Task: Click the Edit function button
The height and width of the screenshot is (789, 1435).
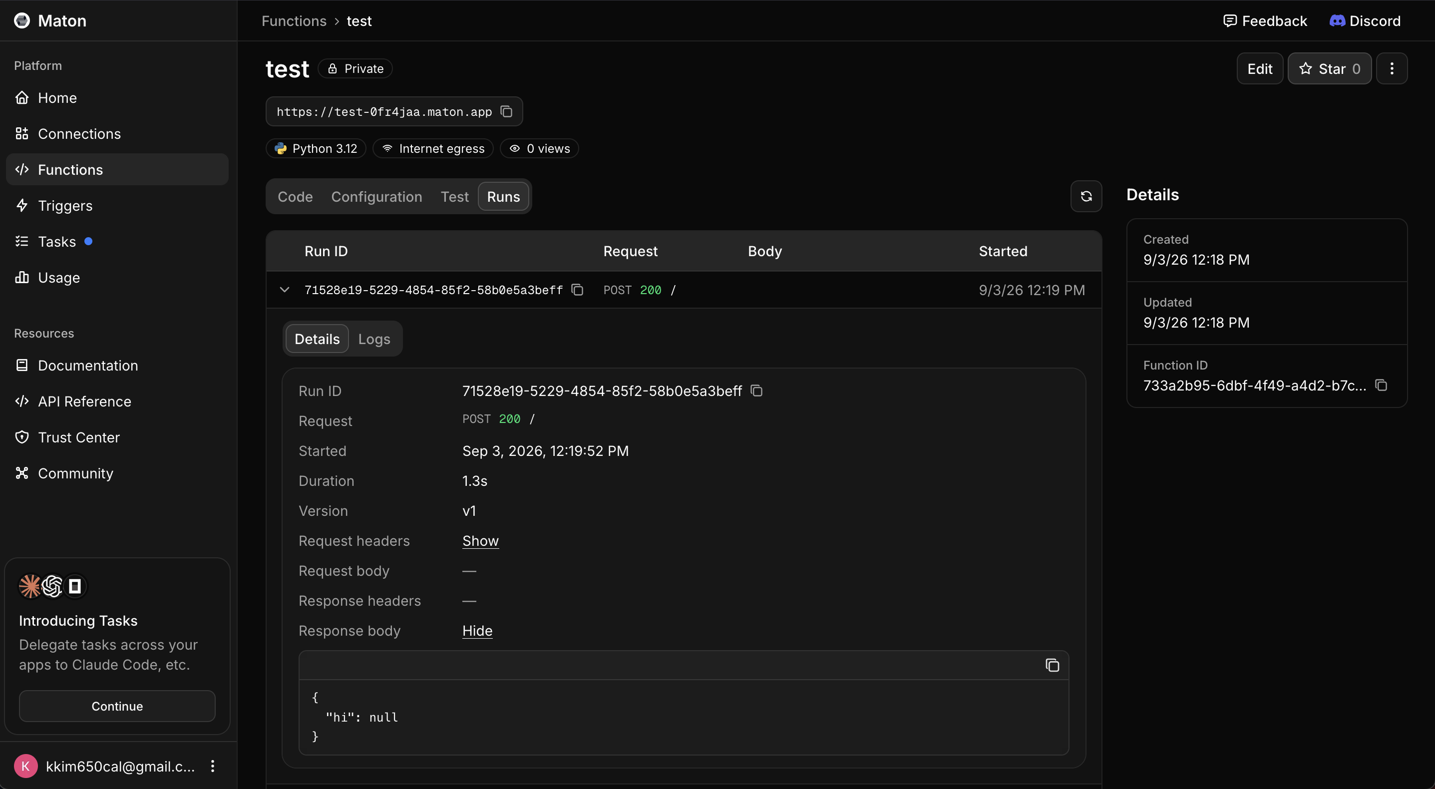Action: 1260,68
